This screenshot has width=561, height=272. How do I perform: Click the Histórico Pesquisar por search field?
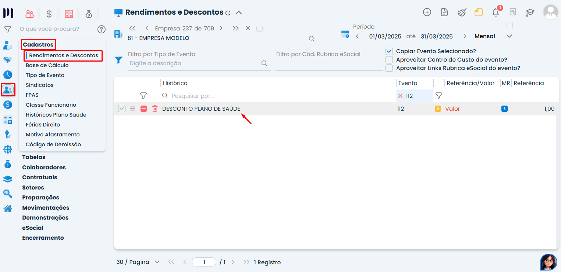pos(278,96)
